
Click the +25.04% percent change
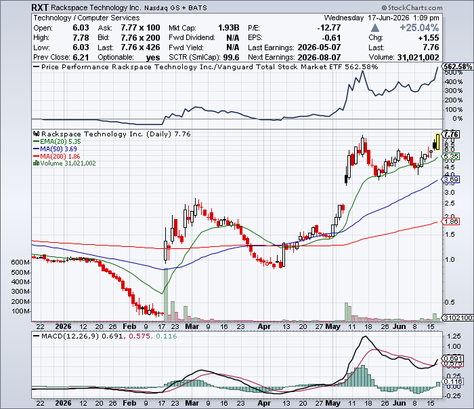[x=419, y=28]
